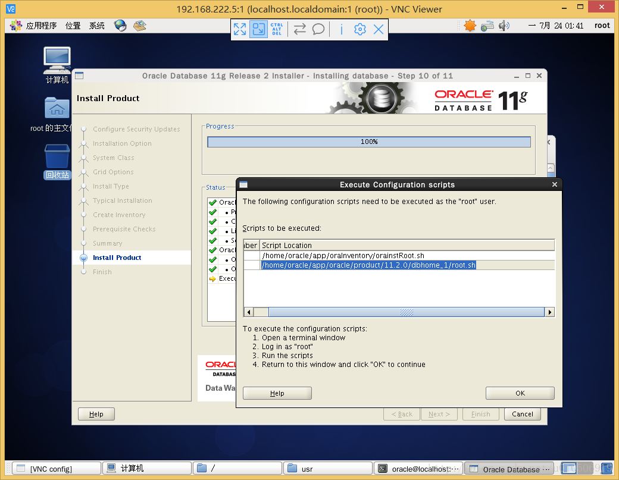Select the dbhome_1/root.sh script row

[399, 265]
